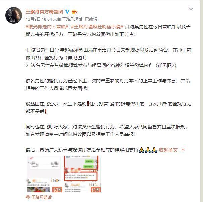This screenshot has height=202, width=203.
Task: Open the 王珞丹超话 tag at post bottom
Action: pyautogui.click(x=41, y=197)
